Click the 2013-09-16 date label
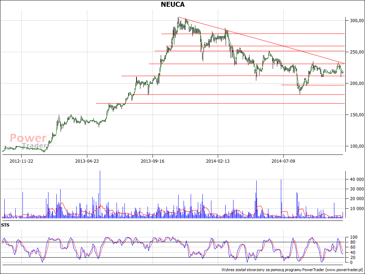This screenshot has width=365, height=274. (x=153, y=161)
